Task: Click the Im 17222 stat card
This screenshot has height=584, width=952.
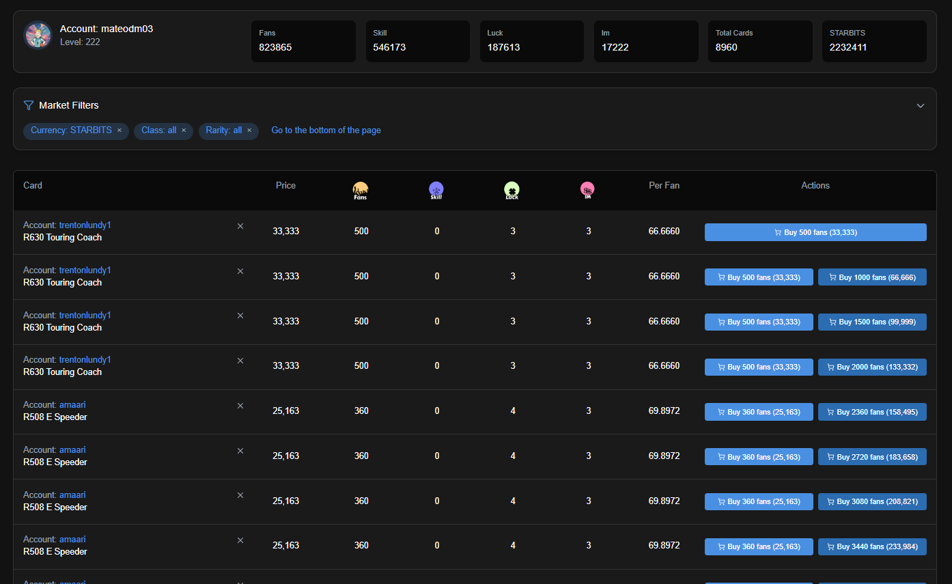Action: (x=646, y=41)
